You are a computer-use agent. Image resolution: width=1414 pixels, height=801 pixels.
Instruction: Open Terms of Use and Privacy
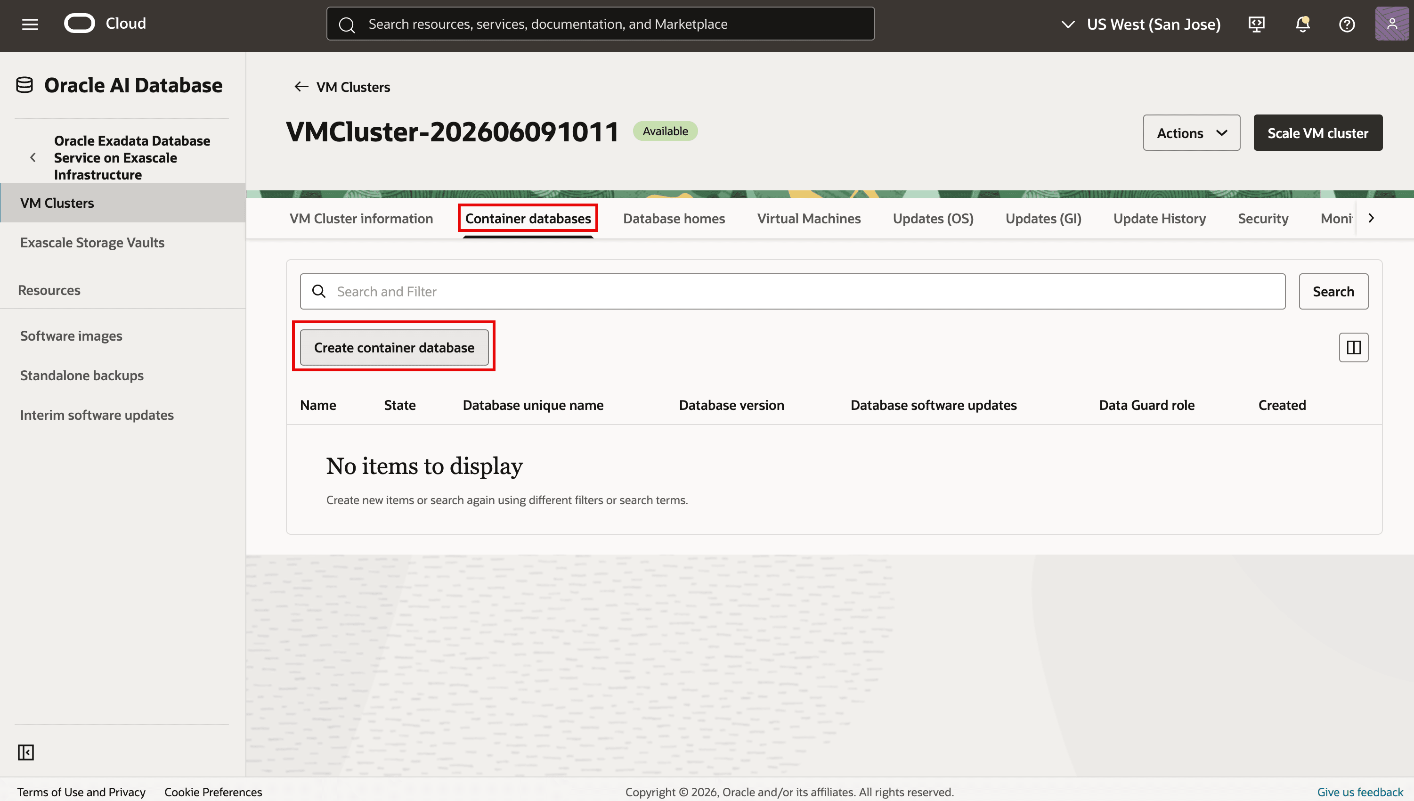[x=81, y=792]
